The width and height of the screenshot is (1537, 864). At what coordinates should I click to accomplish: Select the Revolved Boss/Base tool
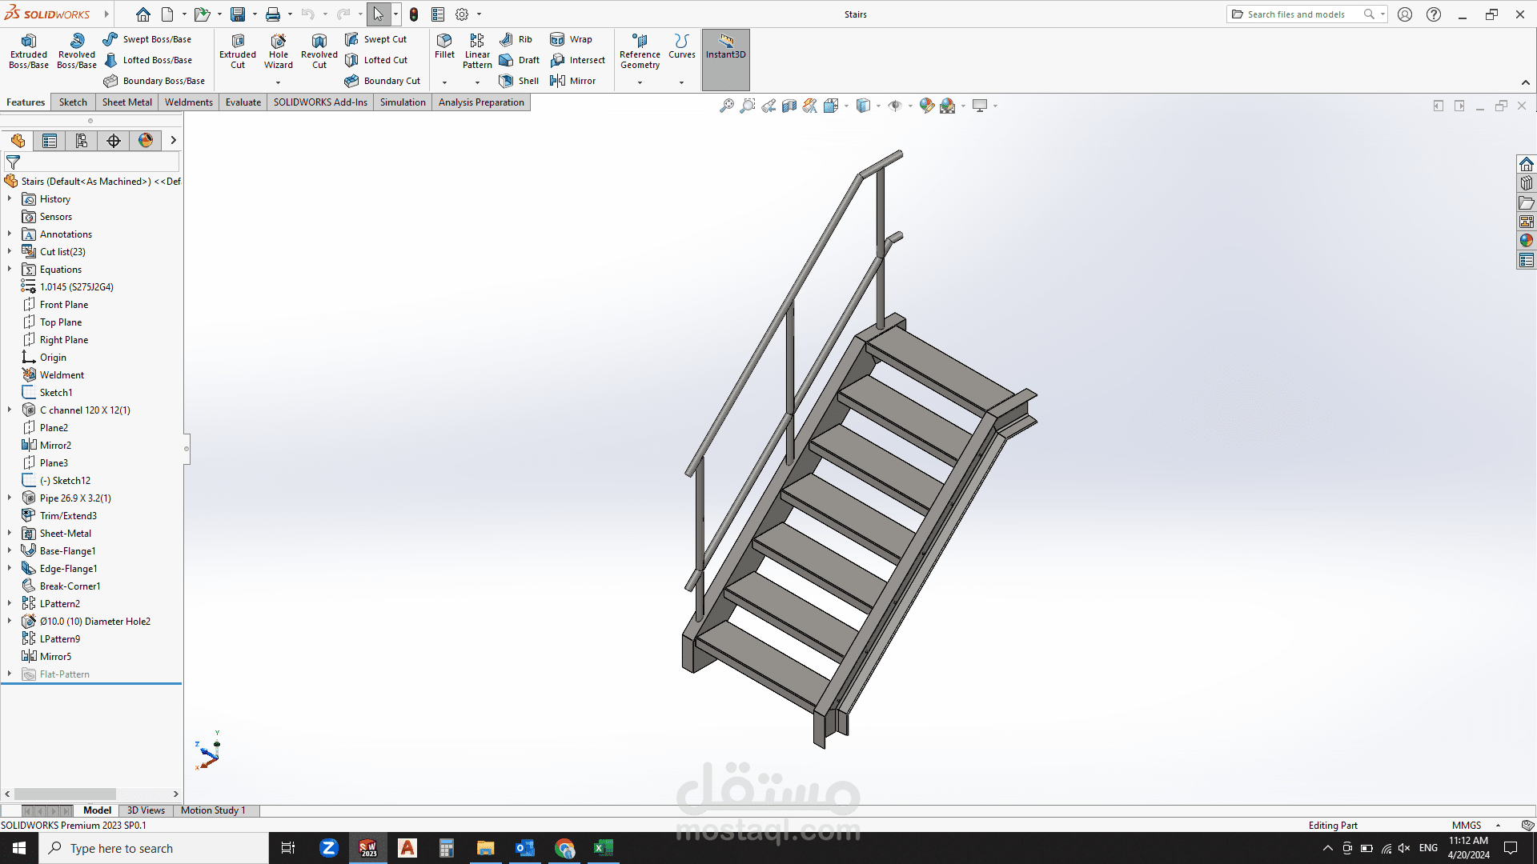77,51
